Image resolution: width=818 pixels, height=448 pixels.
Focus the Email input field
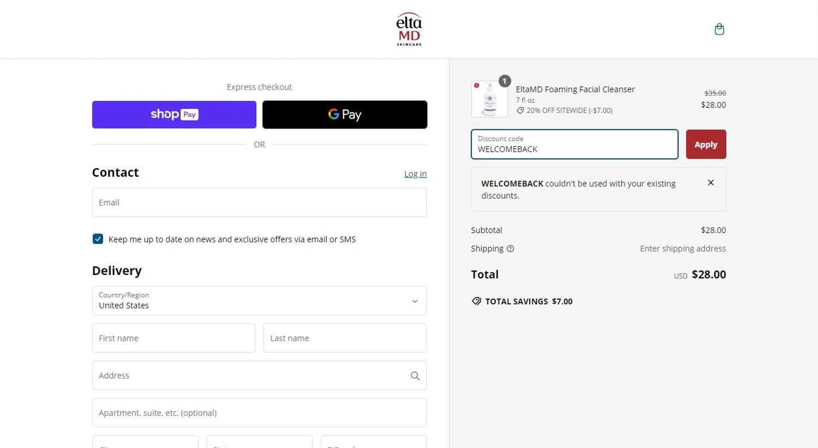[x=260, y=202]
